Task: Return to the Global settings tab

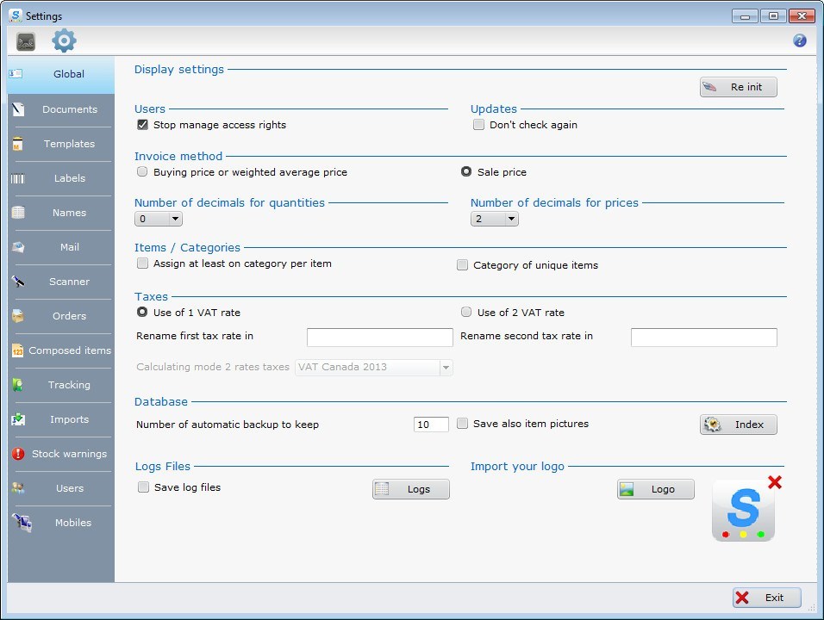Action: pos(68,74)
